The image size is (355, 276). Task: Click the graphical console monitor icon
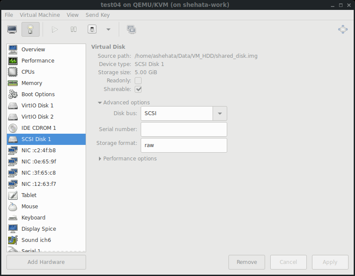click(12, 29)
